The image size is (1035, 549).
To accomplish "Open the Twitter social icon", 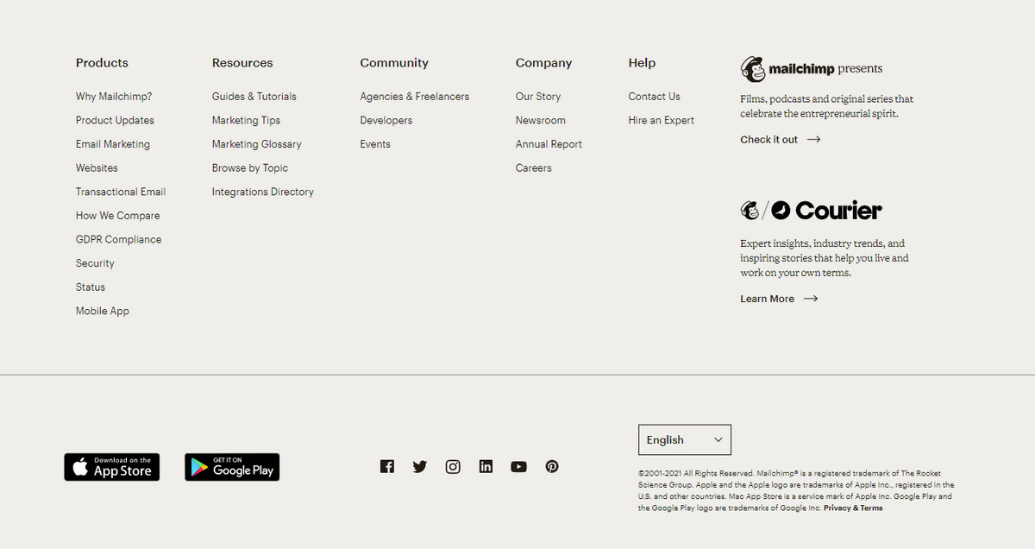I will (420, 466).
